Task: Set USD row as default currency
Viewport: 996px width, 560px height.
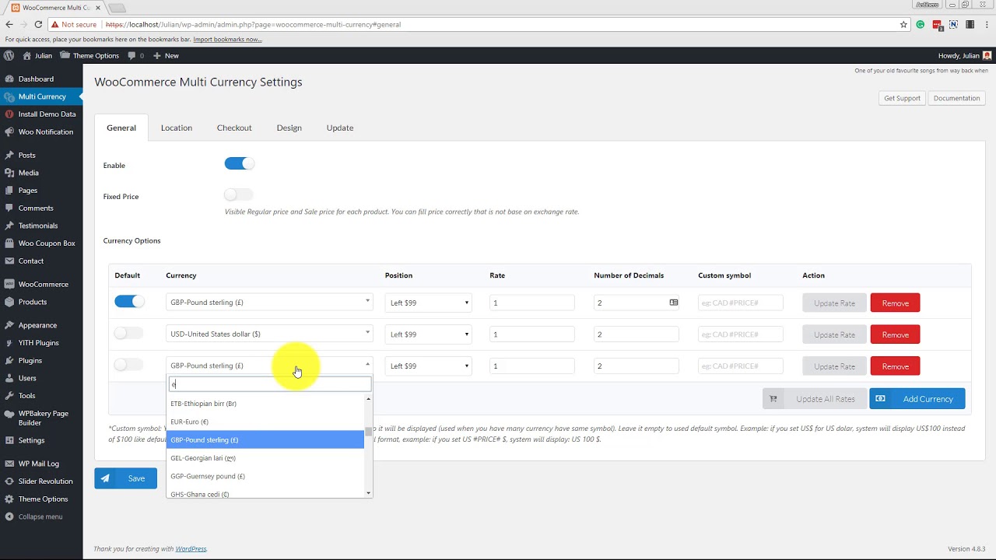Action: click(128, 334)
